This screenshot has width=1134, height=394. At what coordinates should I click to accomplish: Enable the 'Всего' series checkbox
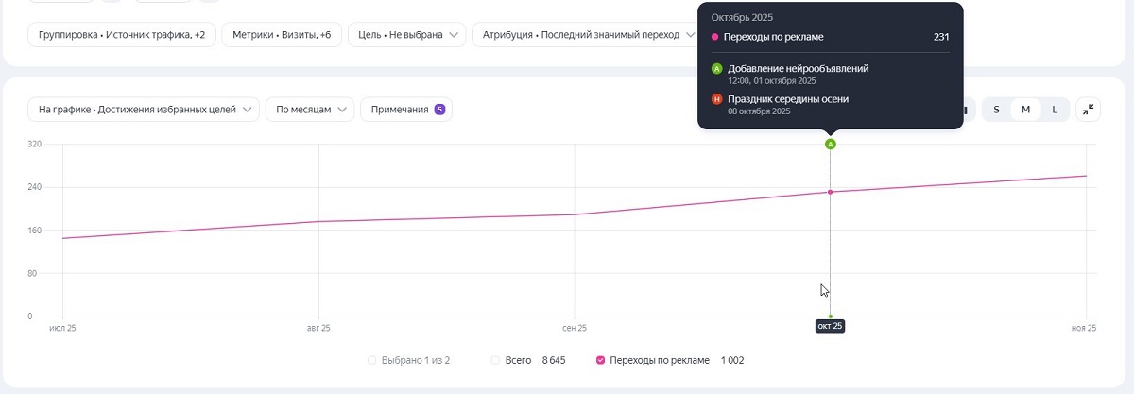point(495,360)
